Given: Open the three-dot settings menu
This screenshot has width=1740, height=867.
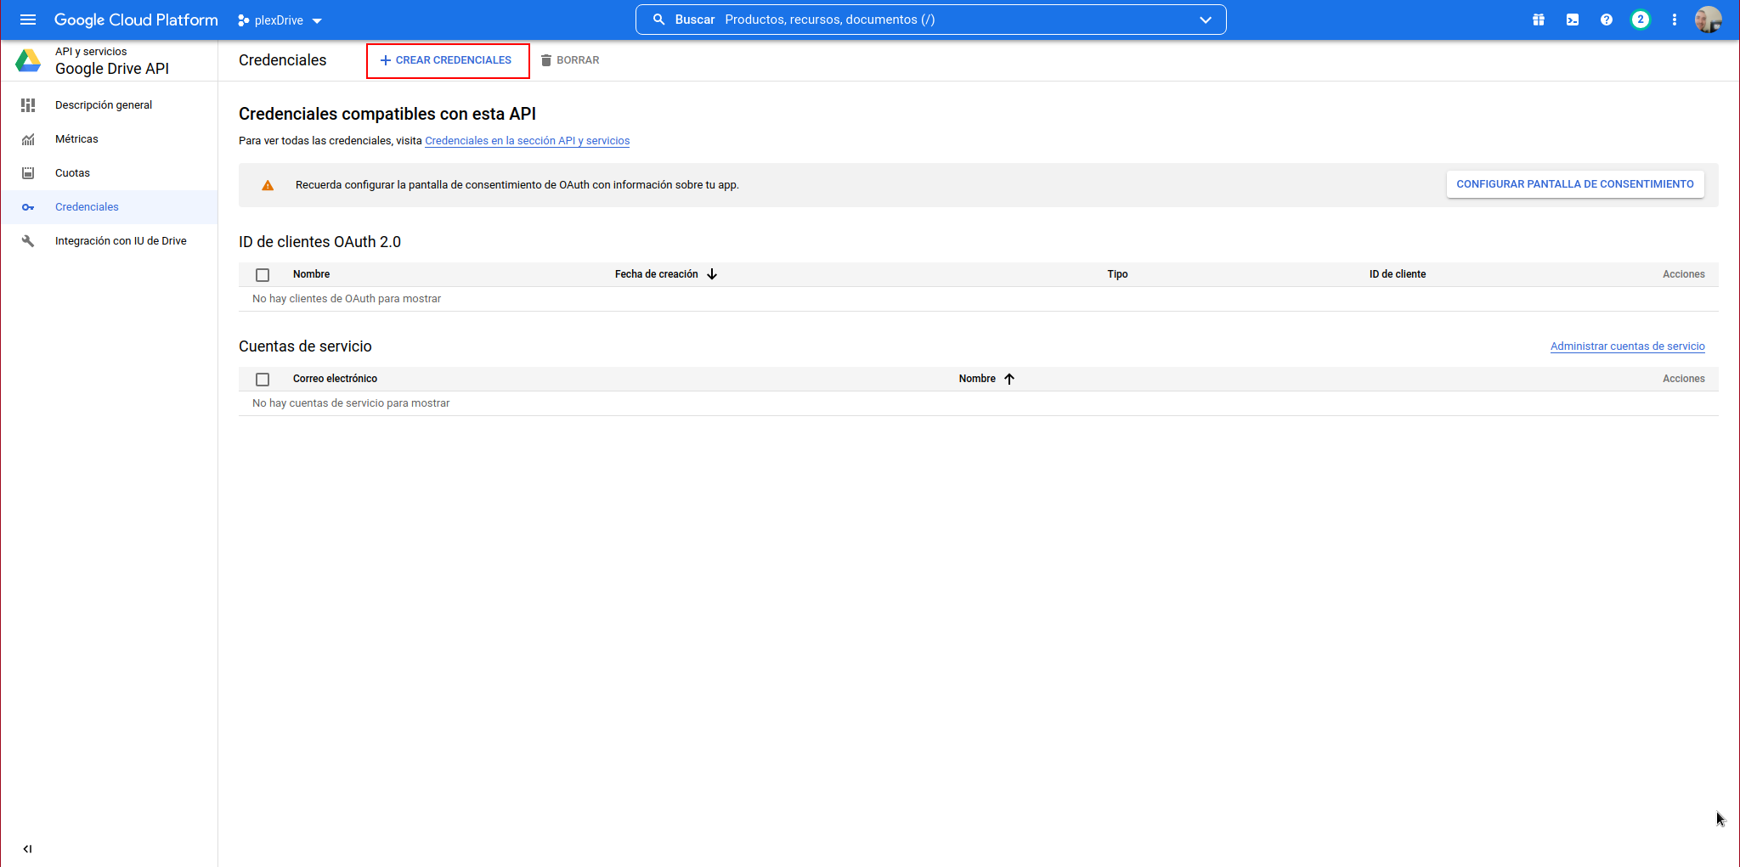Looking at the screenshot, I should point(1674,20).
